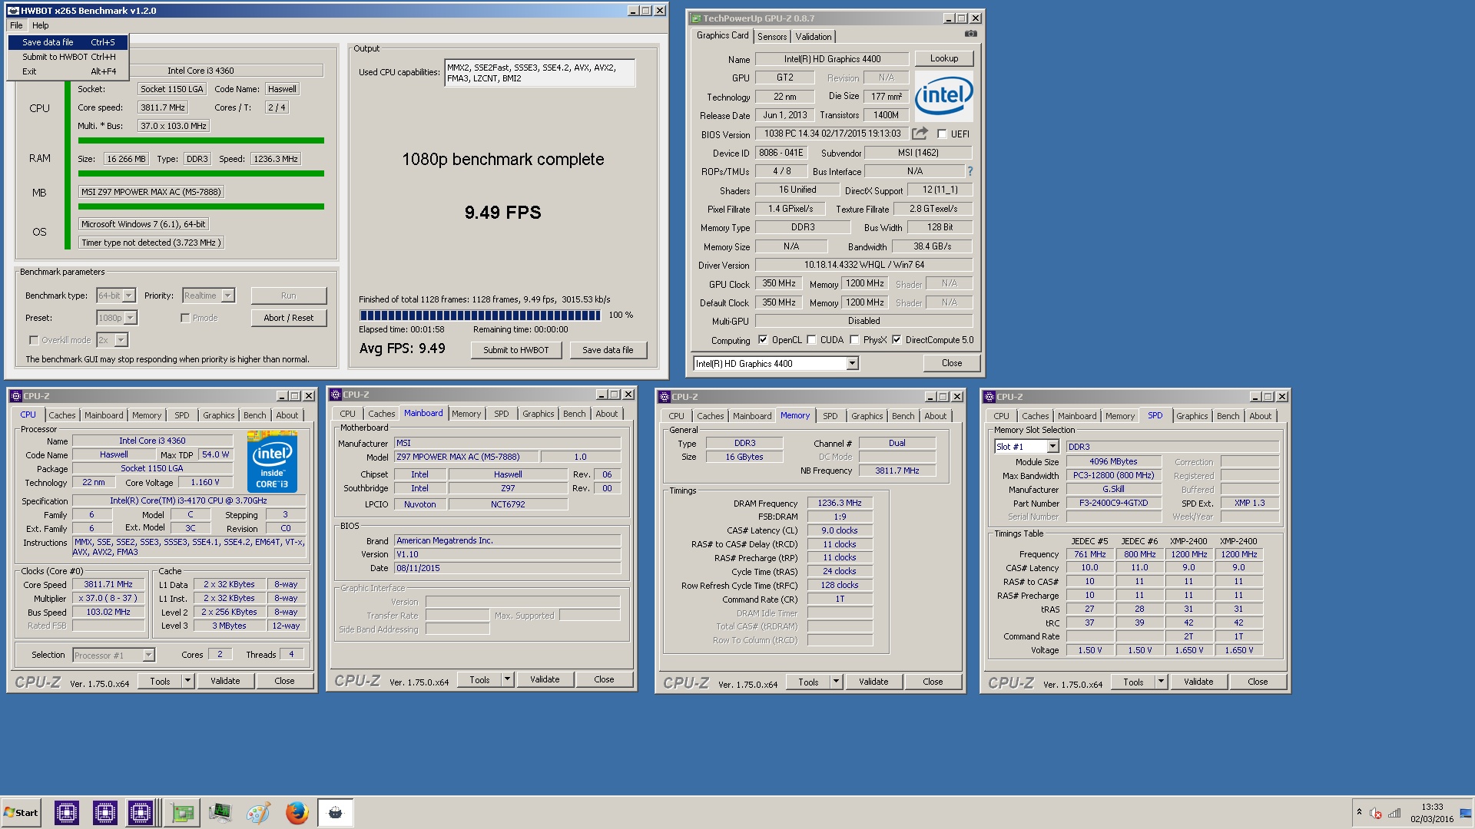The image size is (1475, 829).
Task: Open the system monitor taskbar icon
Action: click(220, 812)
